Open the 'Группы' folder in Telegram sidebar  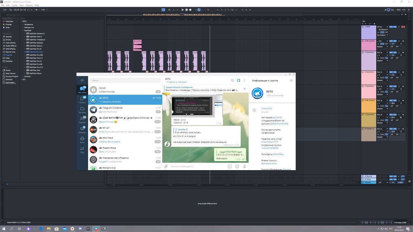coord(82,120)
